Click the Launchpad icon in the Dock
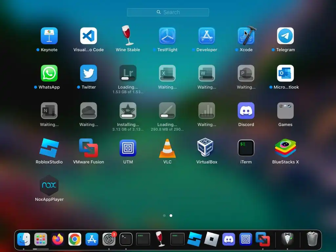 pos(40,239)
